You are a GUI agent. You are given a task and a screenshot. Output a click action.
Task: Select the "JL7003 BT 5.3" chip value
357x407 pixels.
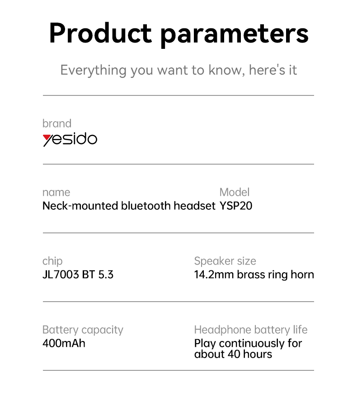[x=78, y=274]
